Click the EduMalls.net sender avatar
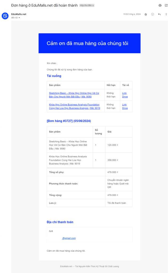168x273 pixels. coord(5,16)
